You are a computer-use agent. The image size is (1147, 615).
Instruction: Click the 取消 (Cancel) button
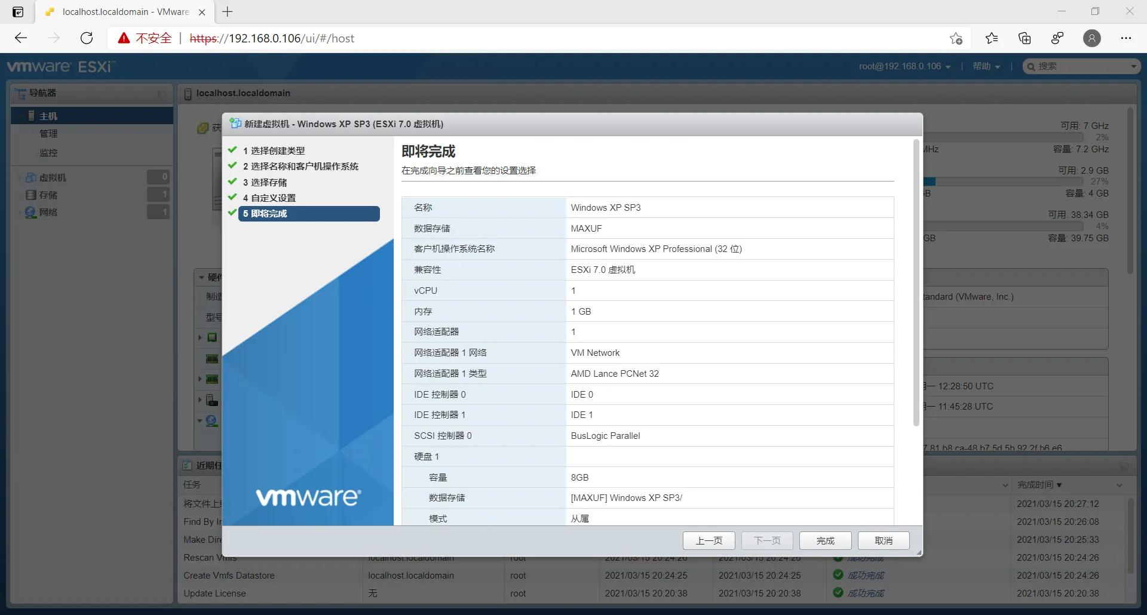point(884,540)
